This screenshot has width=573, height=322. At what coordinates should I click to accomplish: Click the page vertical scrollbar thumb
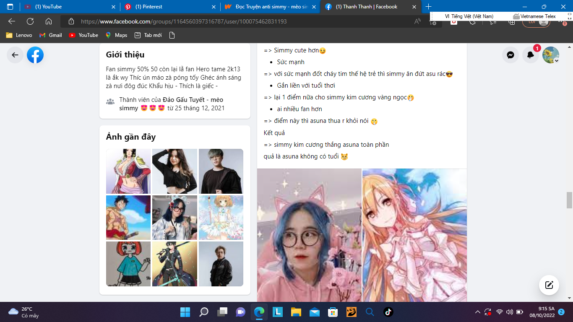pyautogui.click(x=569, y=200)
